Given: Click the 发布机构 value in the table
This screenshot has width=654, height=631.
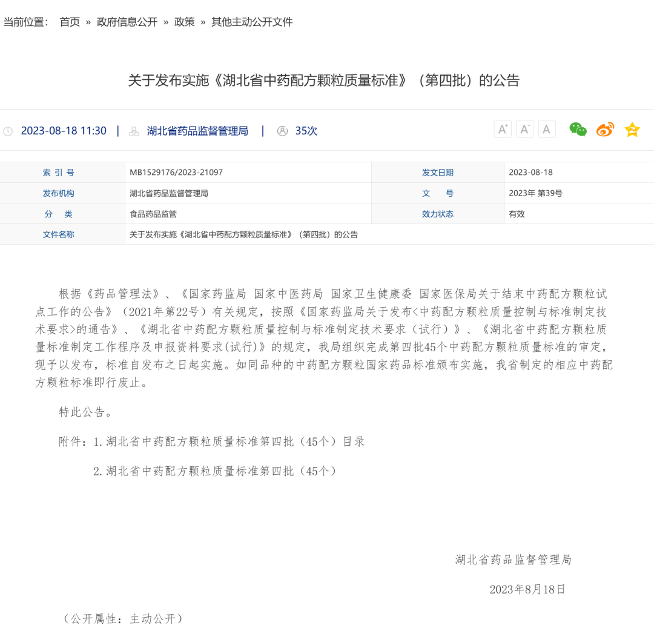Looking at the screenshot, I should (169, 193).
